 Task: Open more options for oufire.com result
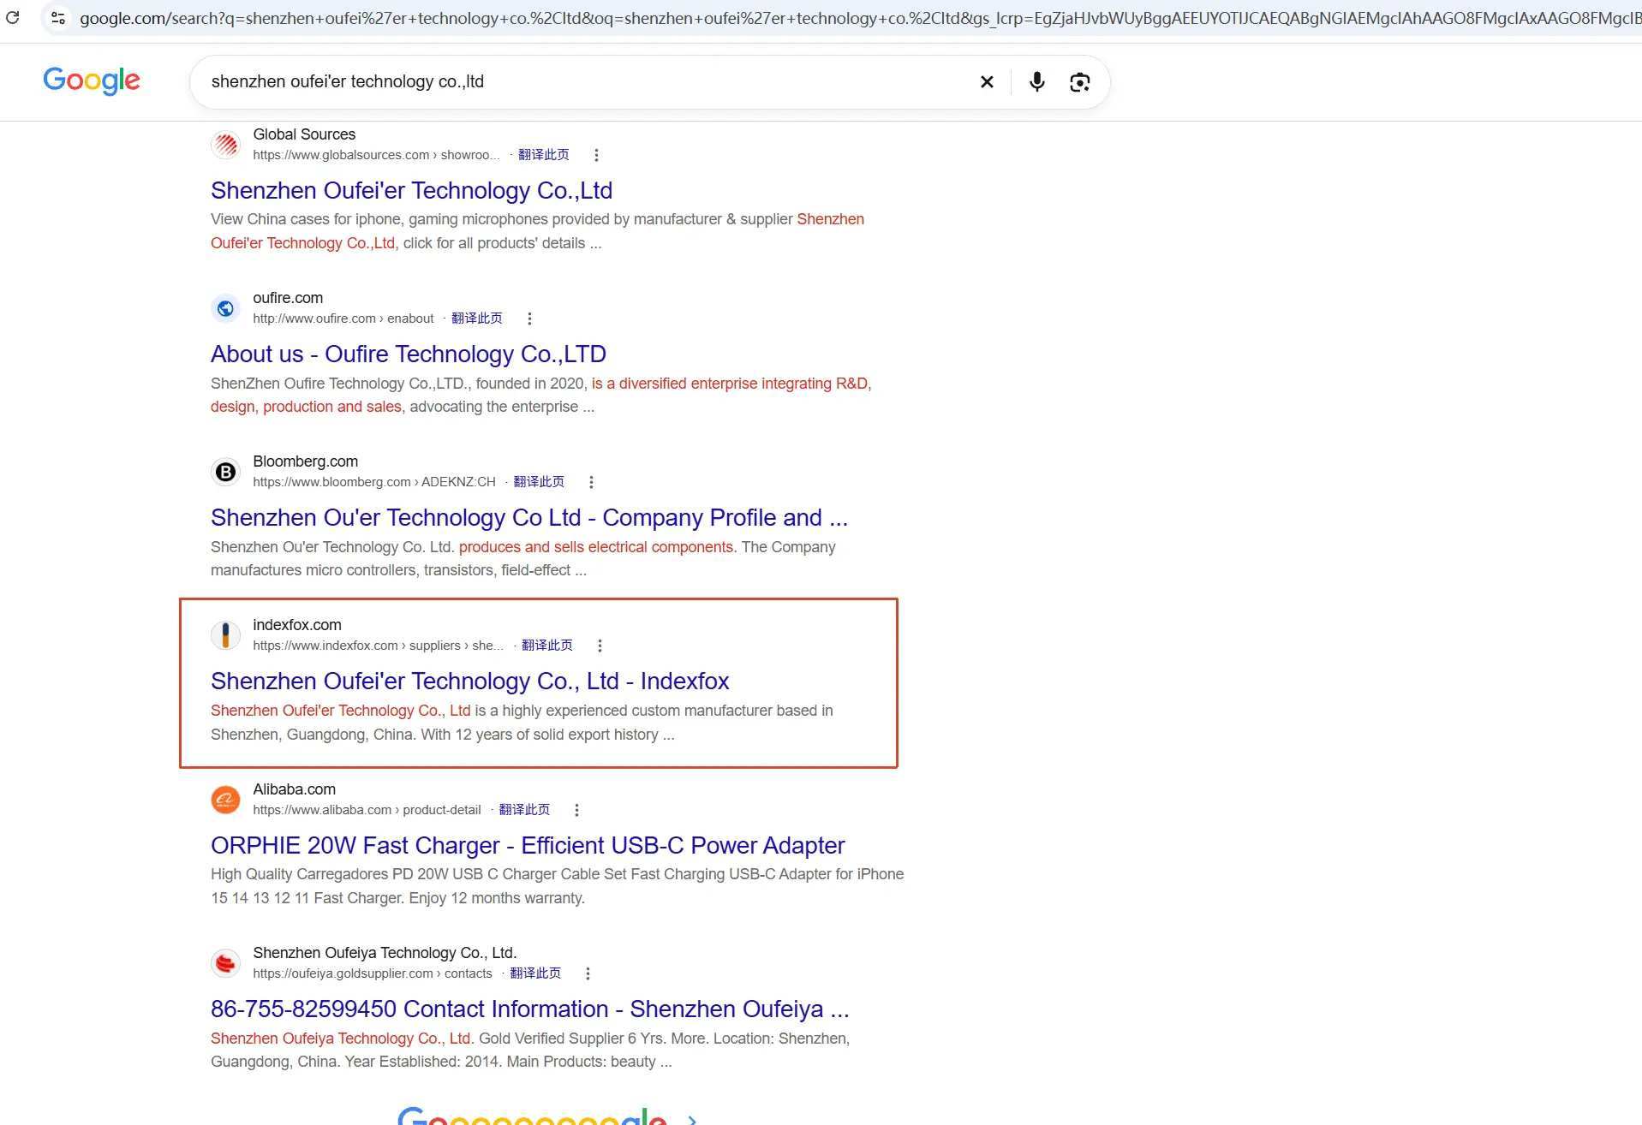click(x=529, y=318)
